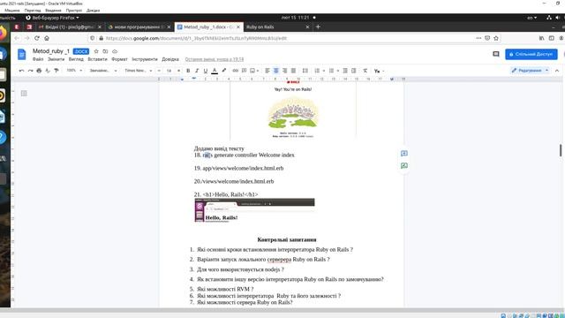Bookmark this page with star icon
565x318 pixels.
[x=496, y=38]
